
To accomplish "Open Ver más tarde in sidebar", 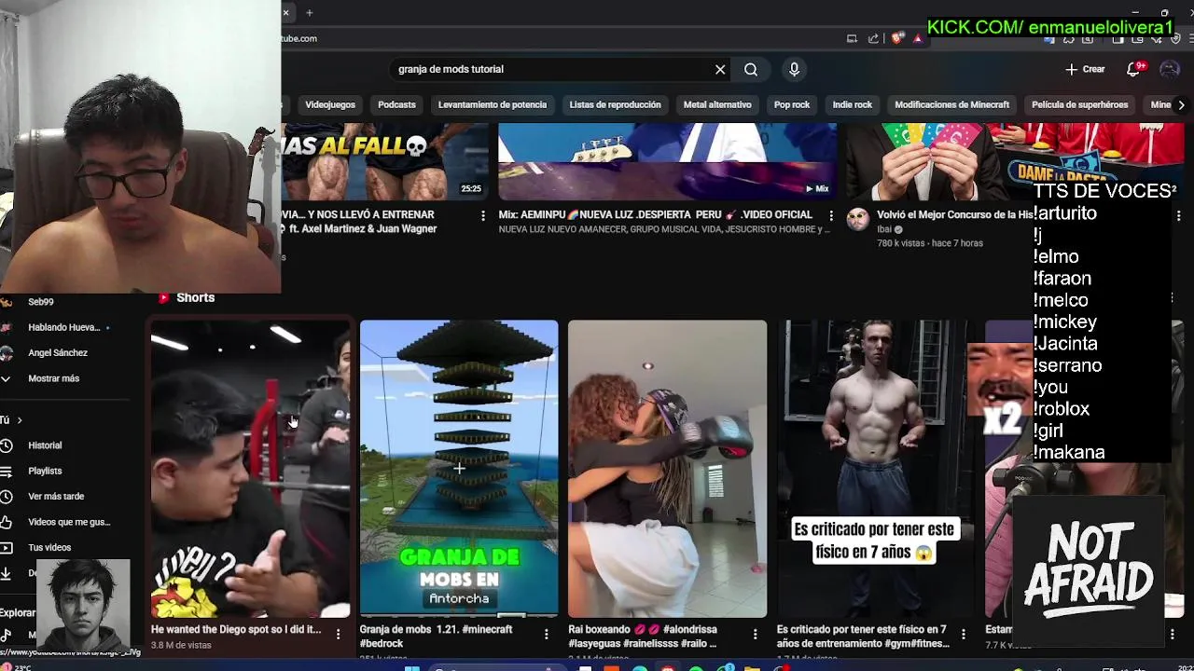I will (x=56, y=497).
